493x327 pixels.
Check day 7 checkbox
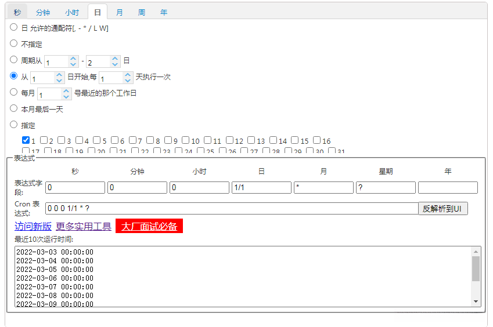pyautogui.click(x=132, y=140)
